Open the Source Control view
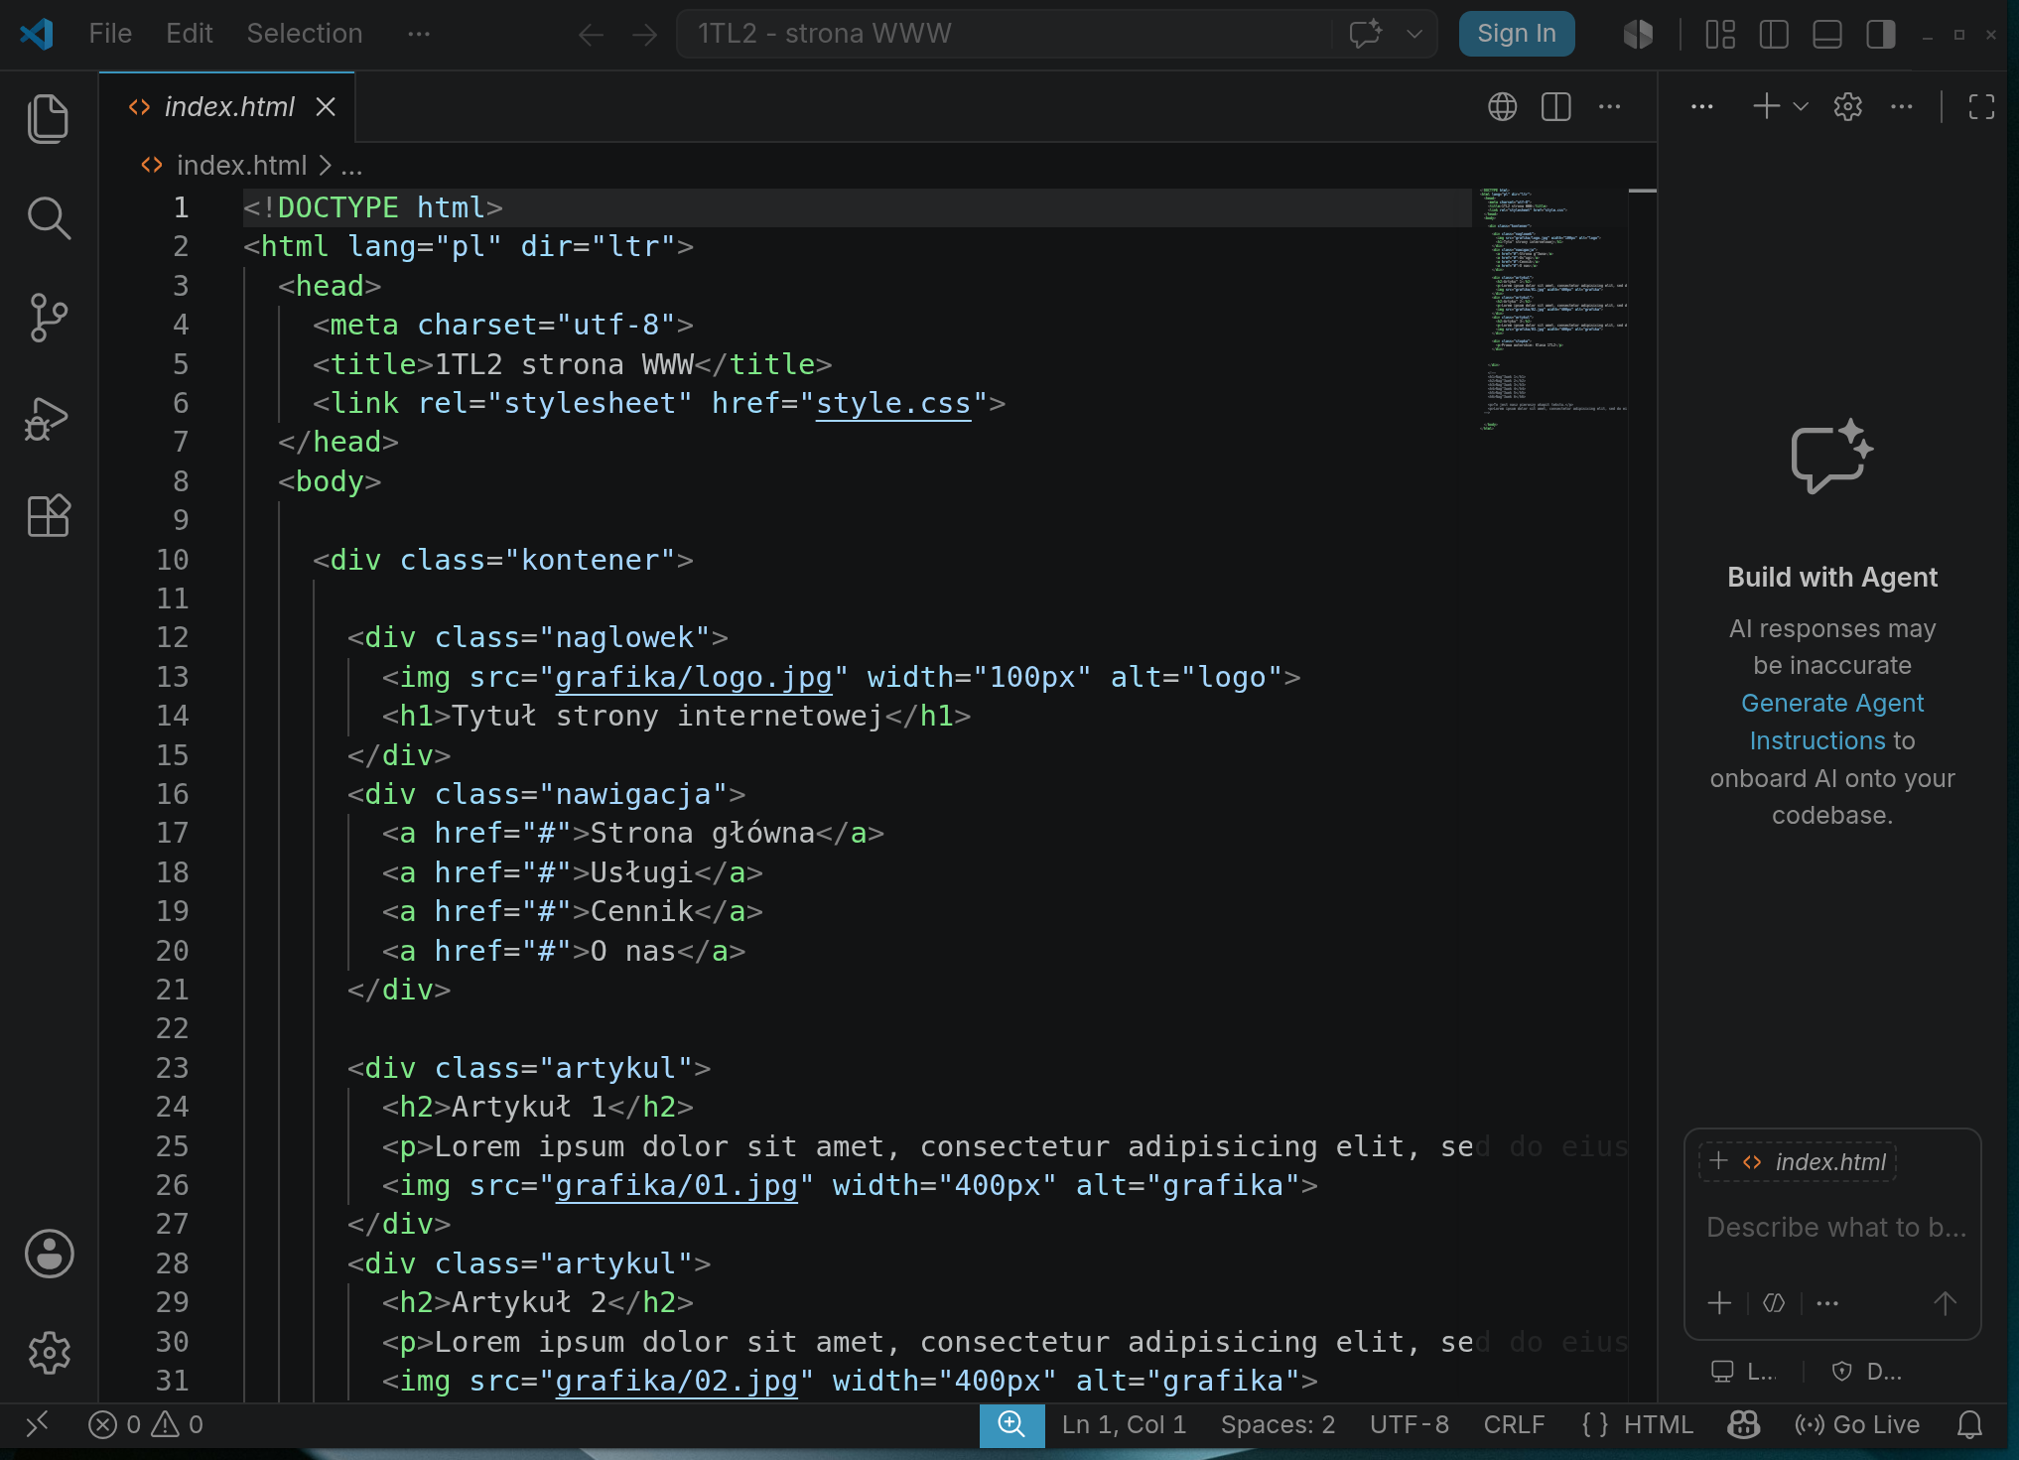This screenshot has width=2019, height=1460. (x=48, y=318)
